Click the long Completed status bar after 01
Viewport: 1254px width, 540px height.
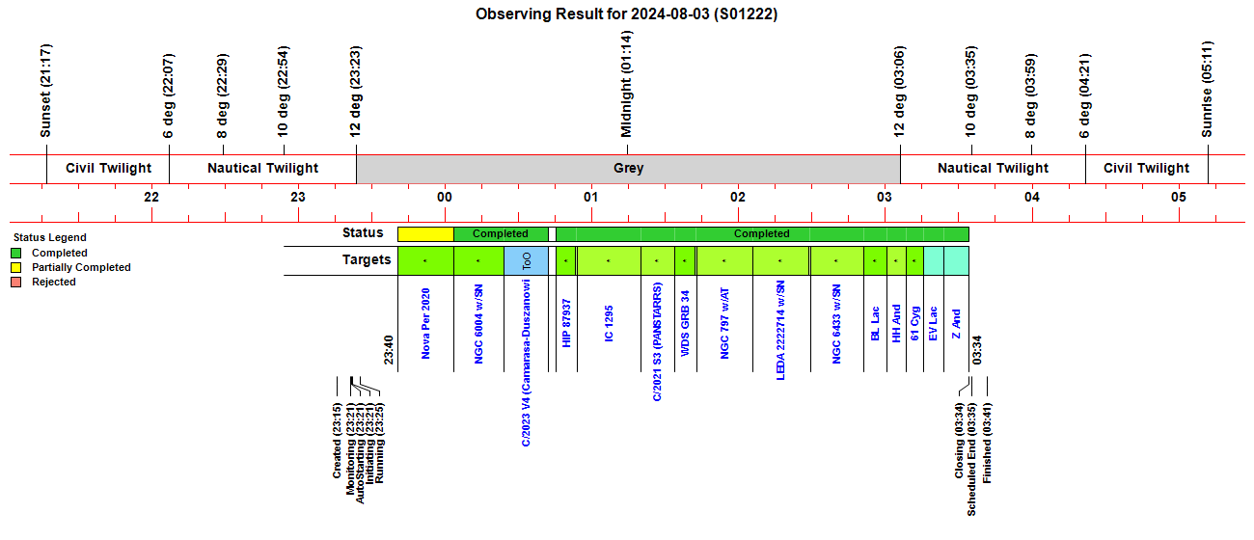(x=762, y=233)
